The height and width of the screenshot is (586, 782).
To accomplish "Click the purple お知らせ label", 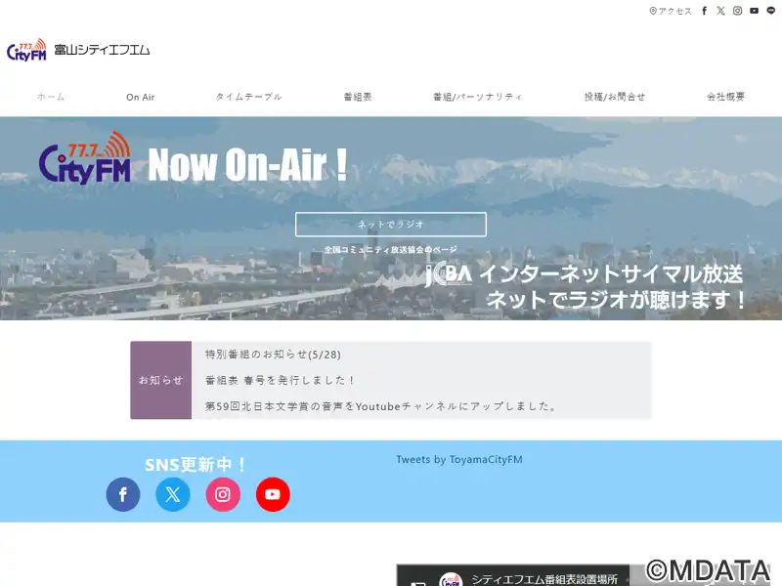I will [x=160, y=380].
